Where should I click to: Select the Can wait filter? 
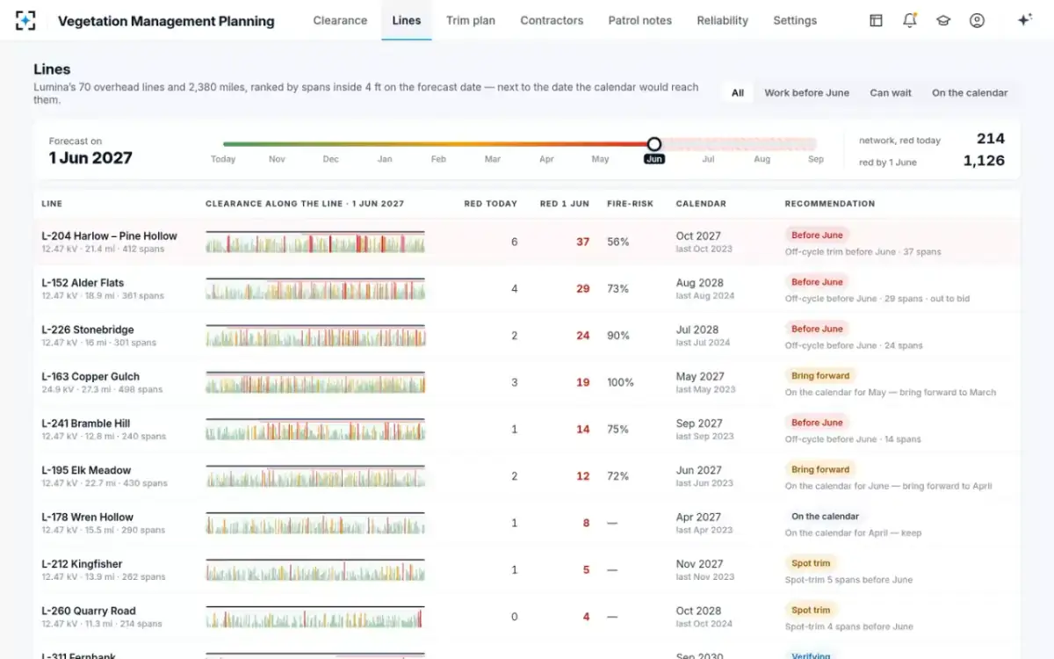(x=891, y=92)
